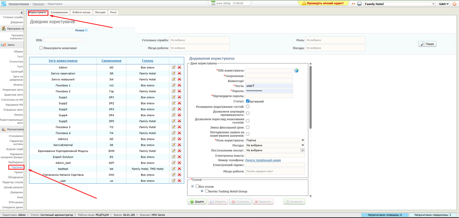Click the power logout icon at top right
The image size is (459, 218).
pos(455,3)
